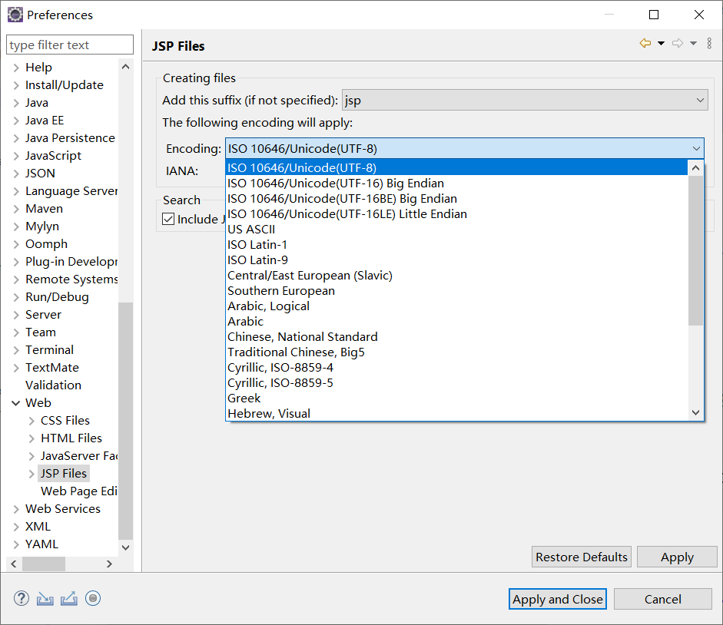Collapse the Encoding combo box arrow
Image resolution: width=723 pixels, height=625 pixels.
tap(696, 148)
